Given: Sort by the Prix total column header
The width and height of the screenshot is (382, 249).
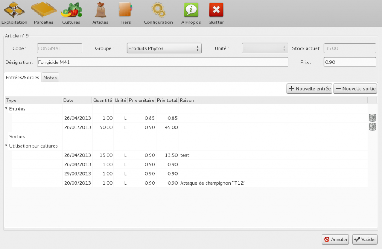Looking at the screenshot, I should pyautogui.click(x=167, y=100).
